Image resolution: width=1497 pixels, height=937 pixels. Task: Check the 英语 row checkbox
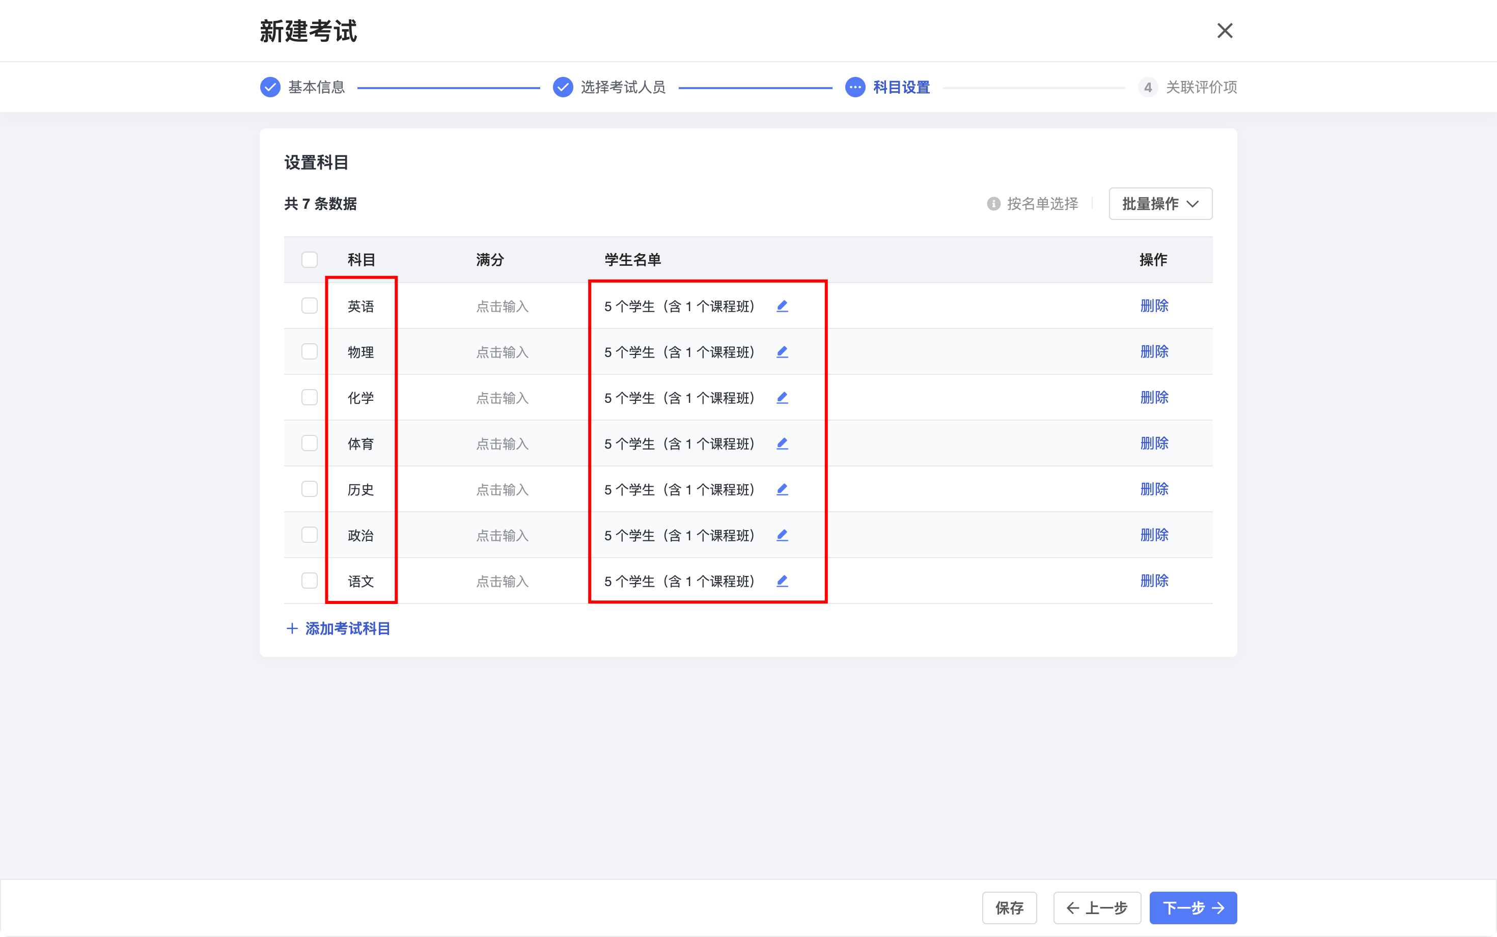(309, 306)
